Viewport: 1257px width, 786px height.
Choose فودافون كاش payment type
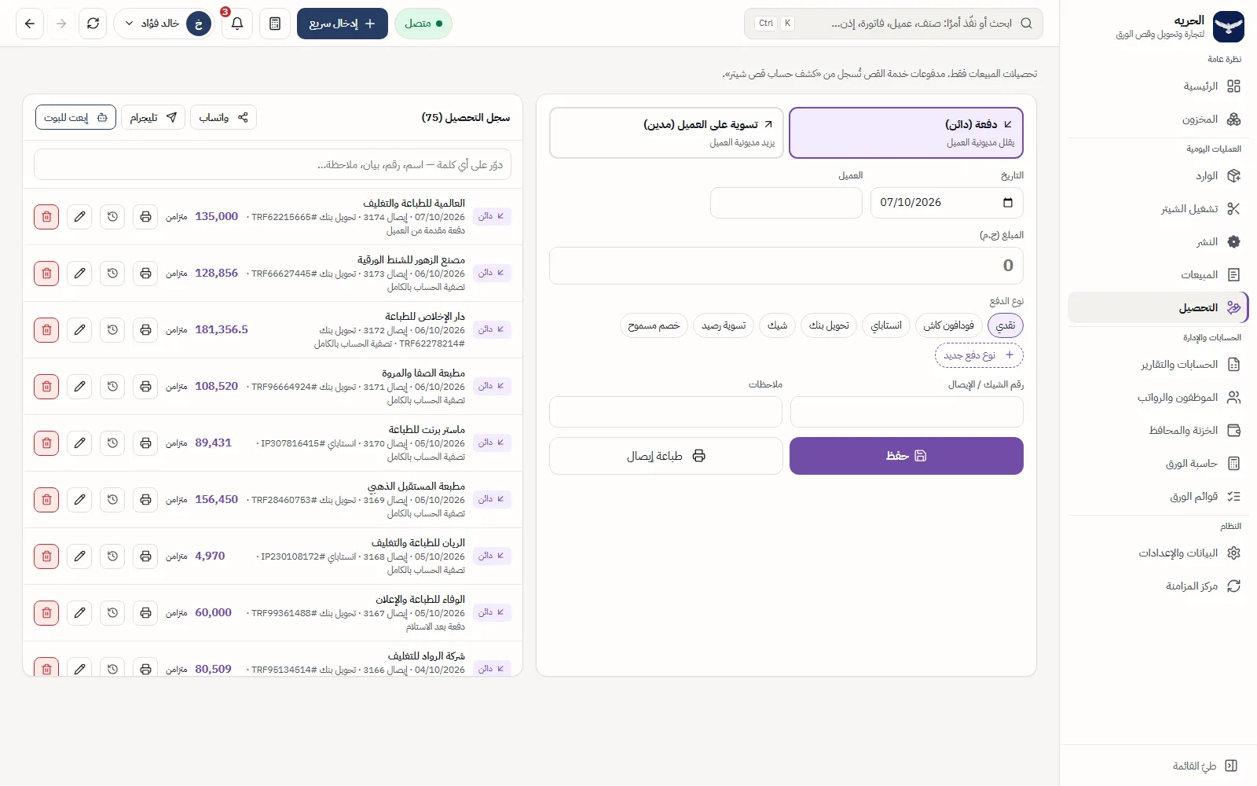pyautogui.click(x=948, y=325)
